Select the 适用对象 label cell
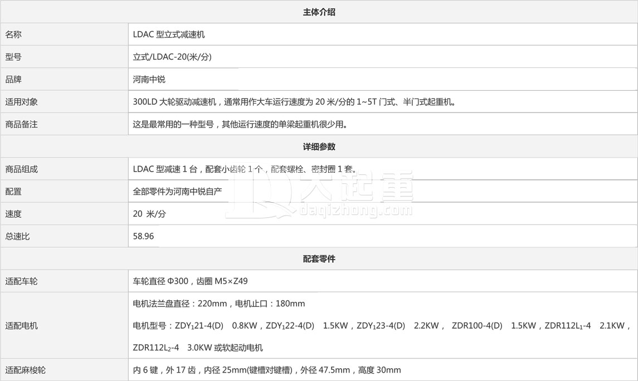The width and height of the screenshot is (638, 381). point(64,101)
